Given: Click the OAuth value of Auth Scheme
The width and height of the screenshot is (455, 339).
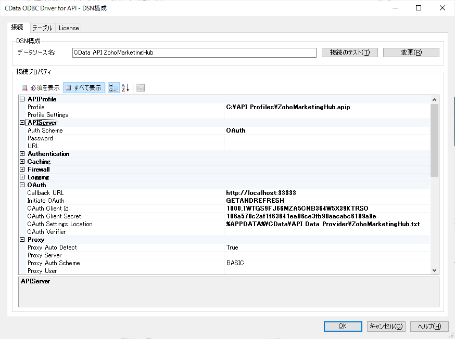Looking at the screenshot, I should click(236, 131).
